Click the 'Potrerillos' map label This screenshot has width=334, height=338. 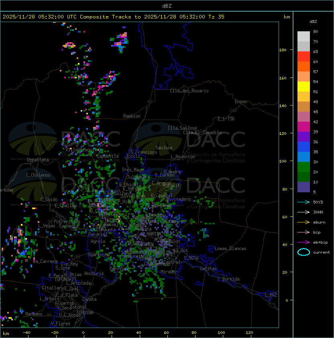click(x=67, y=222)
